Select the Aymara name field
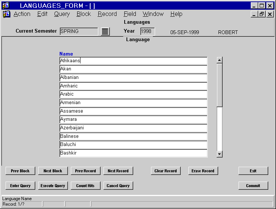The height and width of the screenshot is (209, 276). 134,120
